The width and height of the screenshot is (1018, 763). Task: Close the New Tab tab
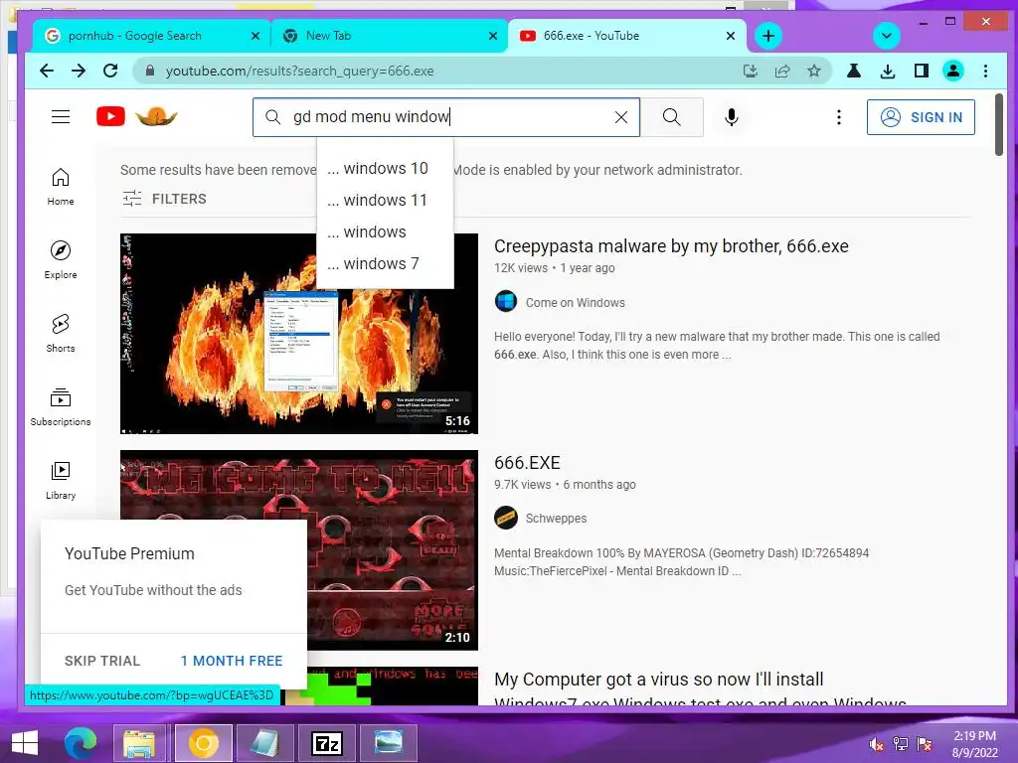(493, 36)
